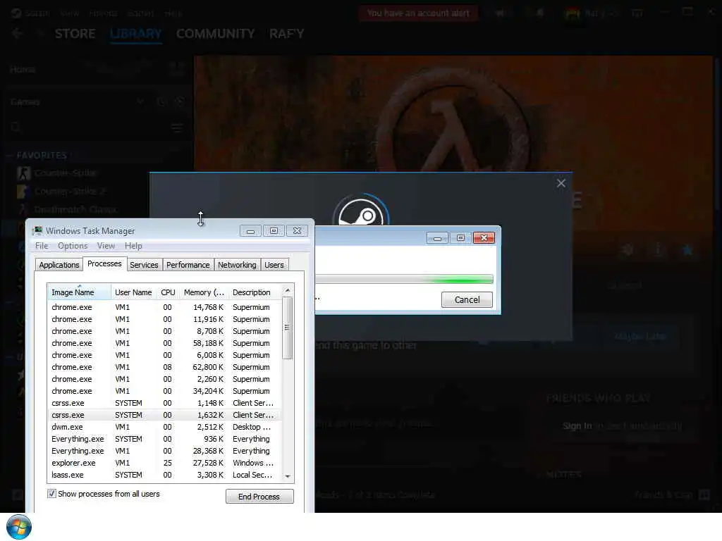
Task: Click the game info icon in Steam
Action: [x=658, y=250]
